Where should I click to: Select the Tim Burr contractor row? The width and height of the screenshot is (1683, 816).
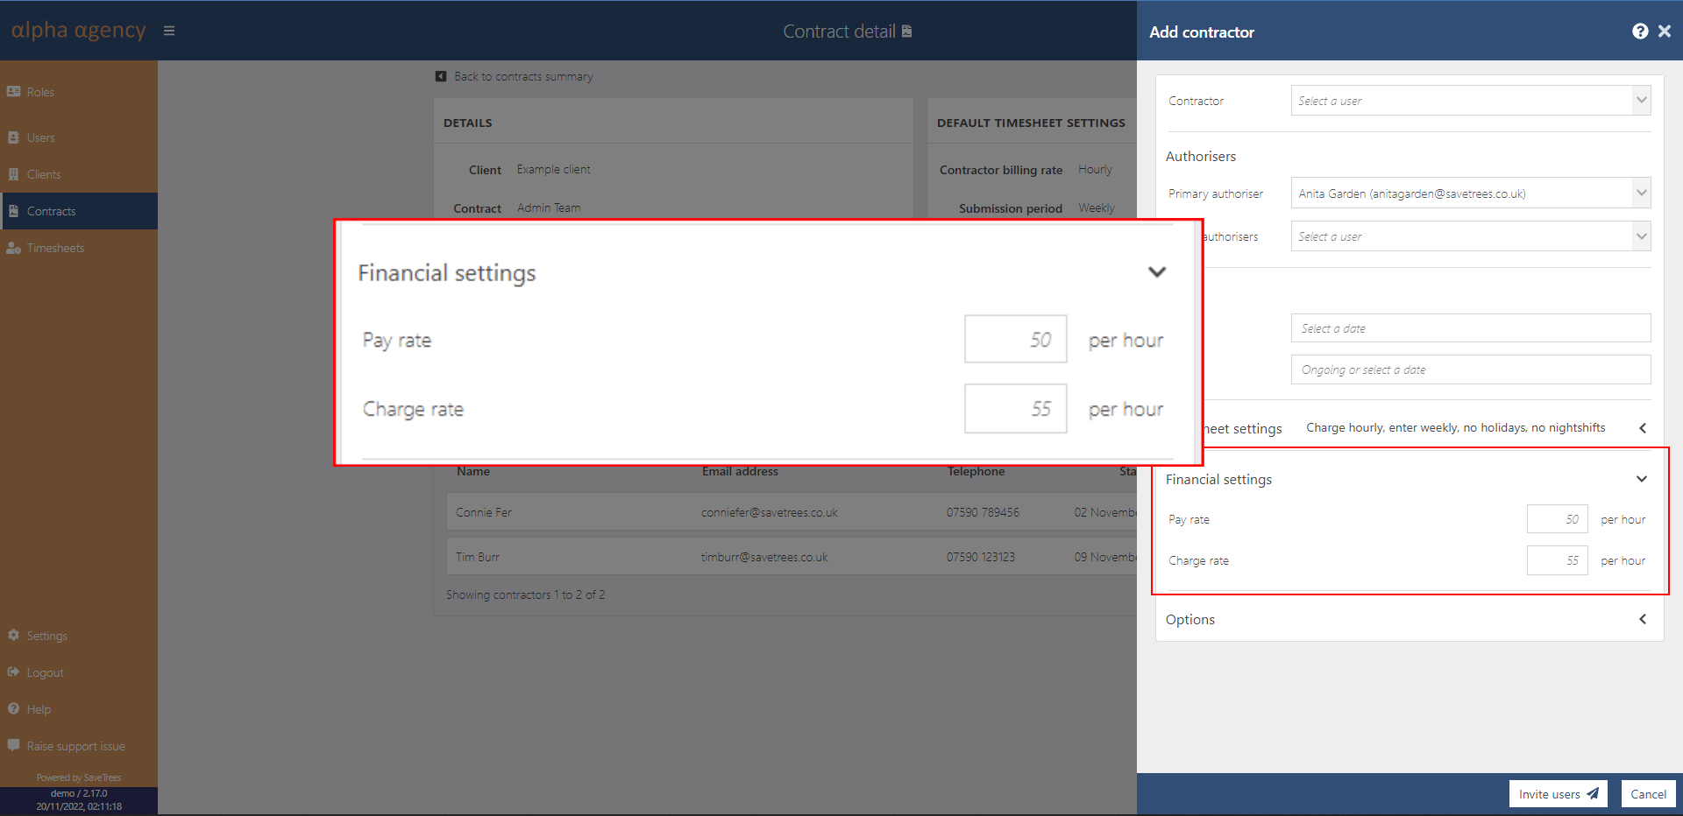792,557
